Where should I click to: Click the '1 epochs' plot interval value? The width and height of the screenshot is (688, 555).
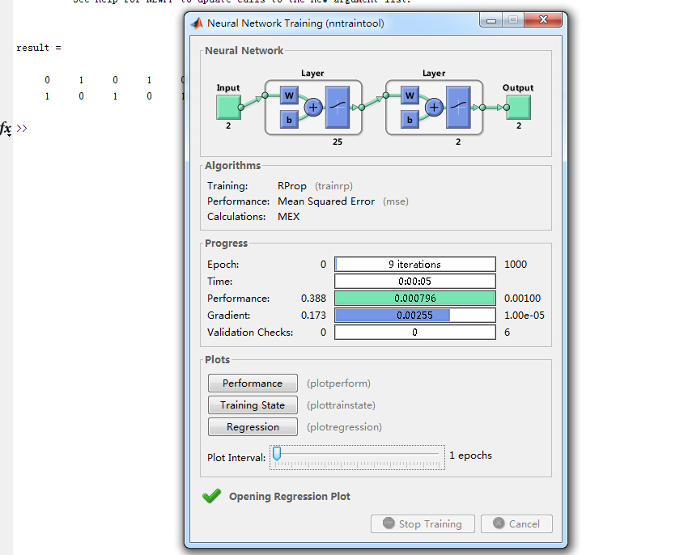[x=470, y=455]
